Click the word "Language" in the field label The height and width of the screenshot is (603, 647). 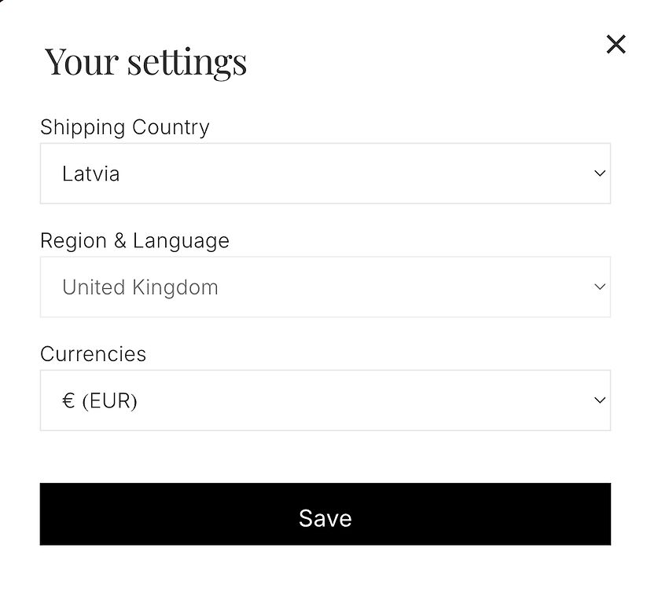click(181, 241)
